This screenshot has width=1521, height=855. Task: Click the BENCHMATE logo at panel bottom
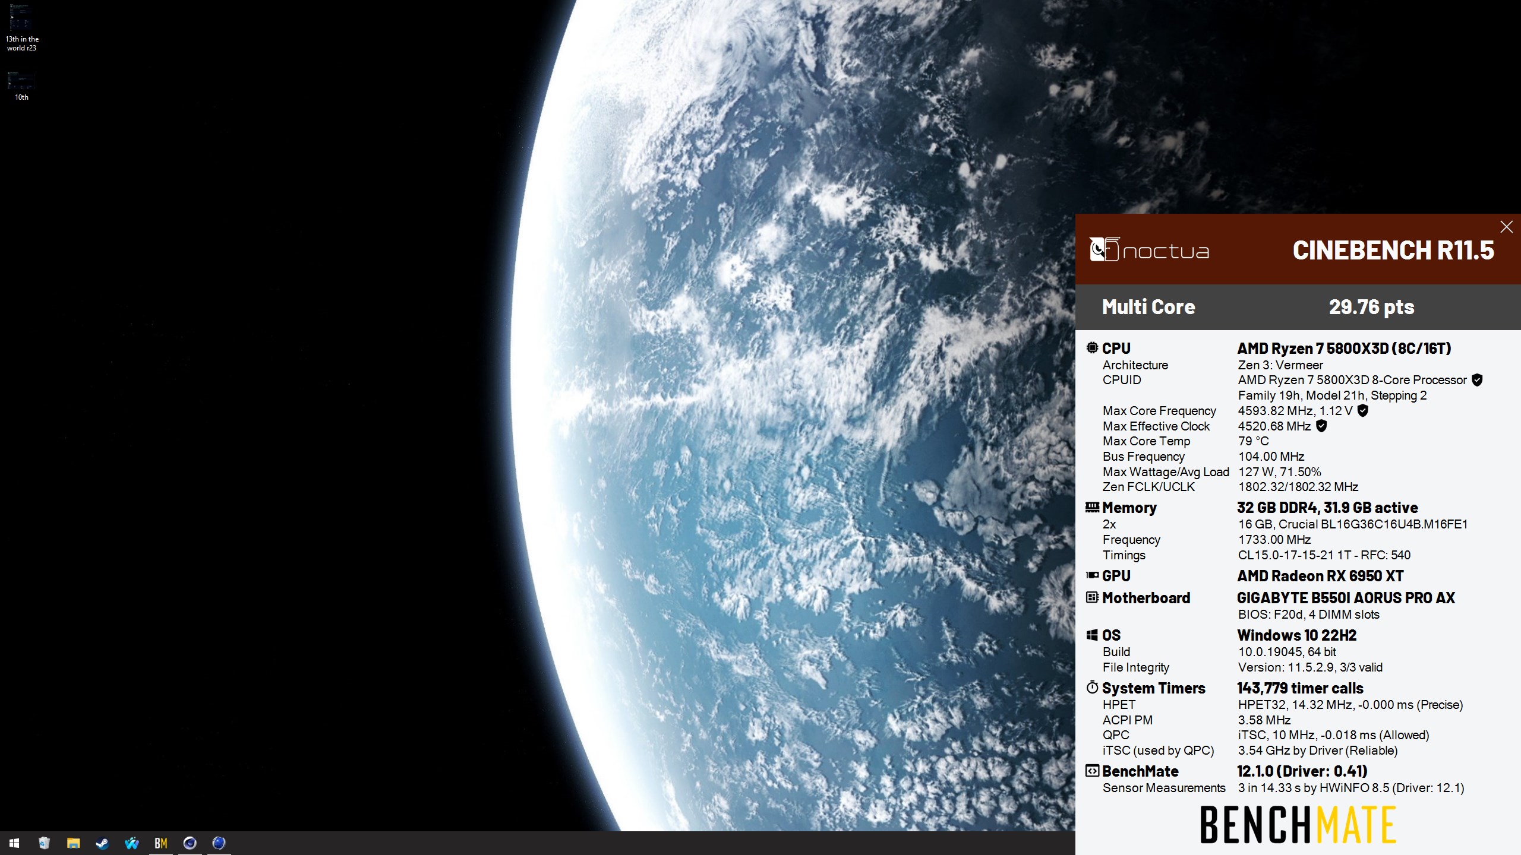[1298, 825]
